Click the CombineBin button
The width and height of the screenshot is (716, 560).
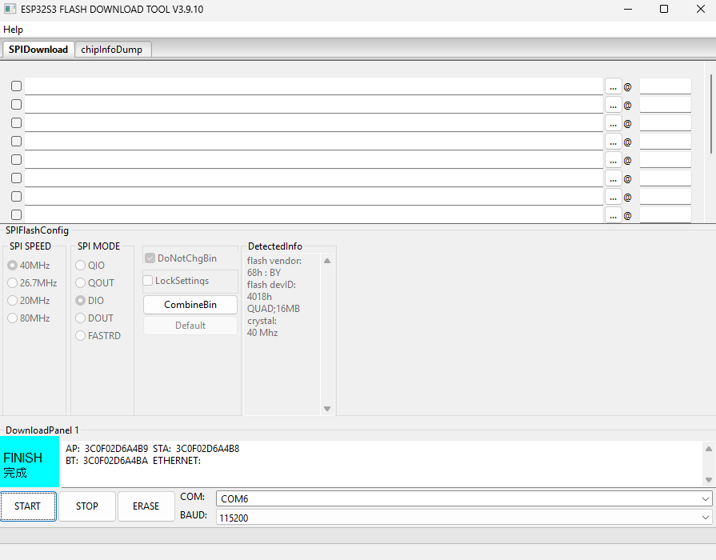pyautogui.click(x=190, y=305)
